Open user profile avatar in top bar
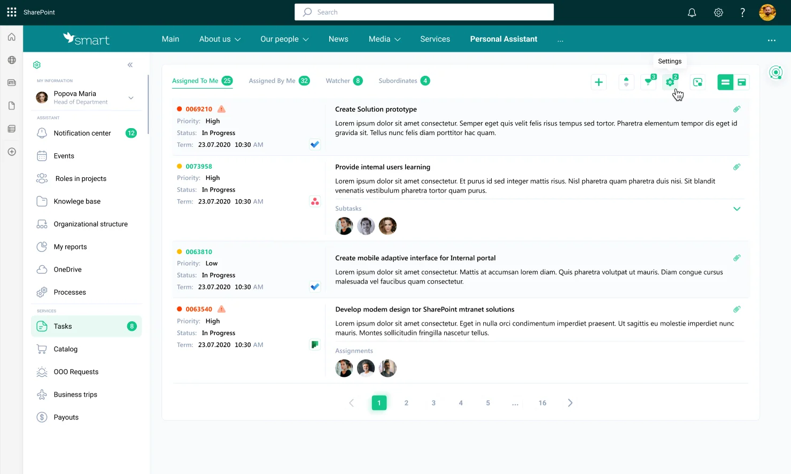The width and height of the screenshot is (791, 474). 767,12
